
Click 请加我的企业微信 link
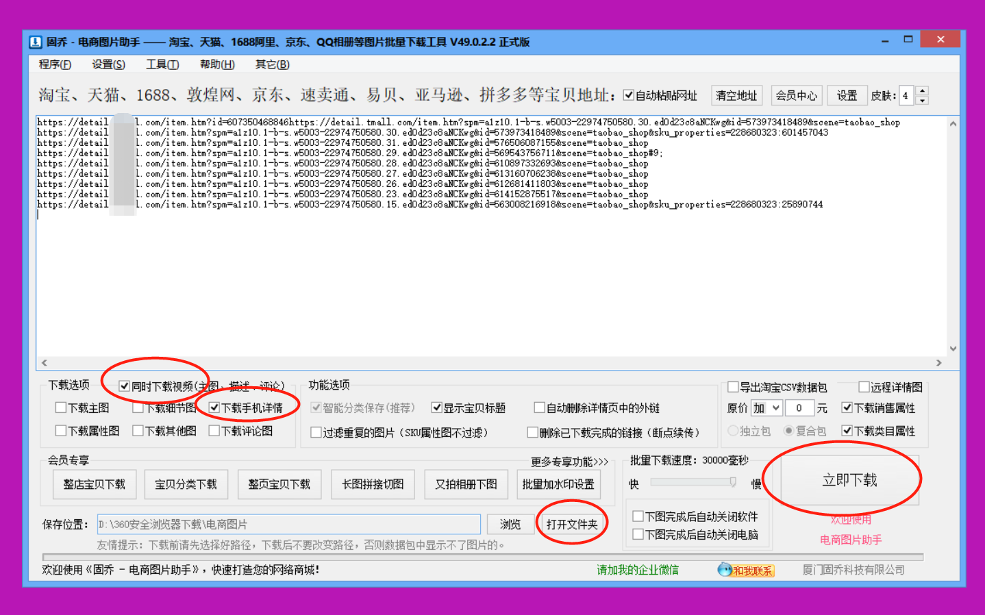(638, 570)
